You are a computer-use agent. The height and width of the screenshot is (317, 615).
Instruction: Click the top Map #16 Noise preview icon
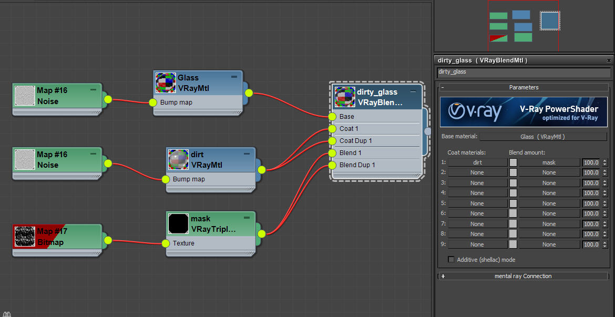coord(25,96)
